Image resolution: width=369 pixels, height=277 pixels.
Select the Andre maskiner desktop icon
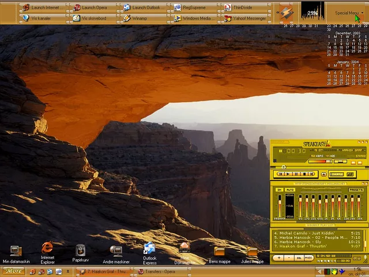pyautogui.click(x=116, y=254)
